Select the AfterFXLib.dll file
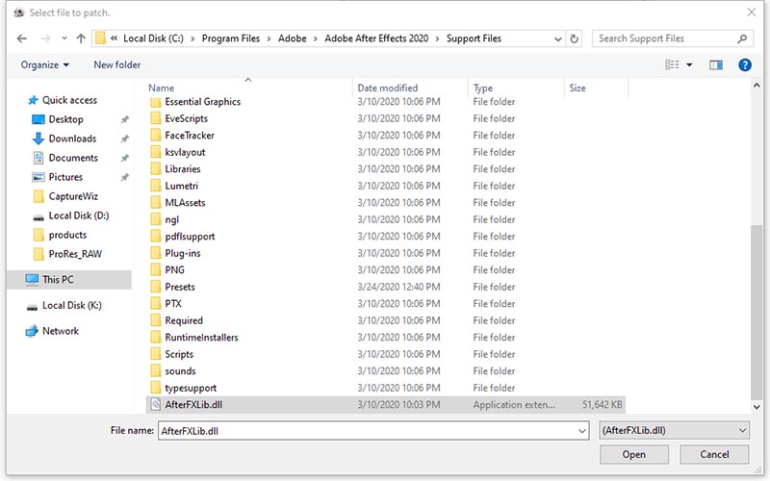 pyautogui.click(x=386, y=405)
